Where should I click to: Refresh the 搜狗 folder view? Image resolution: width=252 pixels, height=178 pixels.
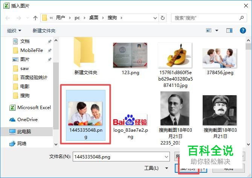click(163, 18)
